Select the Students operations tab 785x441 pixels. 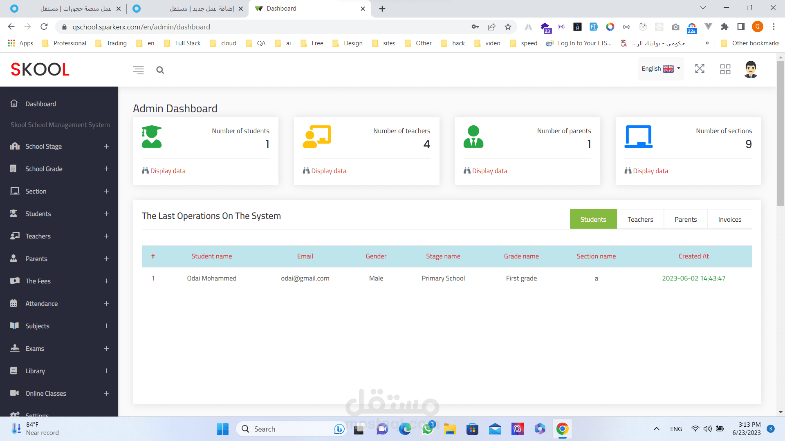click(593, 219)
